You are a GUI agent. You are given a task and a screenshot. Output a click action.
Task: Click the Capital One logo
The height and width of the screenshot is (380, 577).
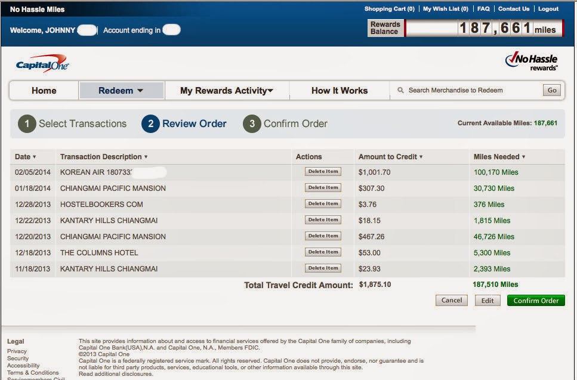click(x=42, y=64)
